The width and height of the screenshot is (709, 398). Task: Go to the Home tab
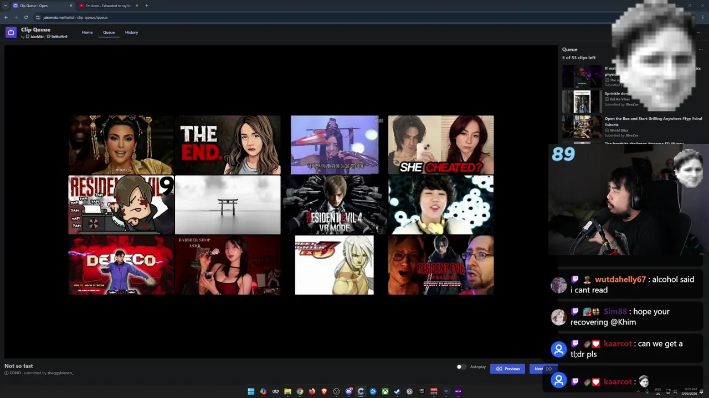point(88,32)
